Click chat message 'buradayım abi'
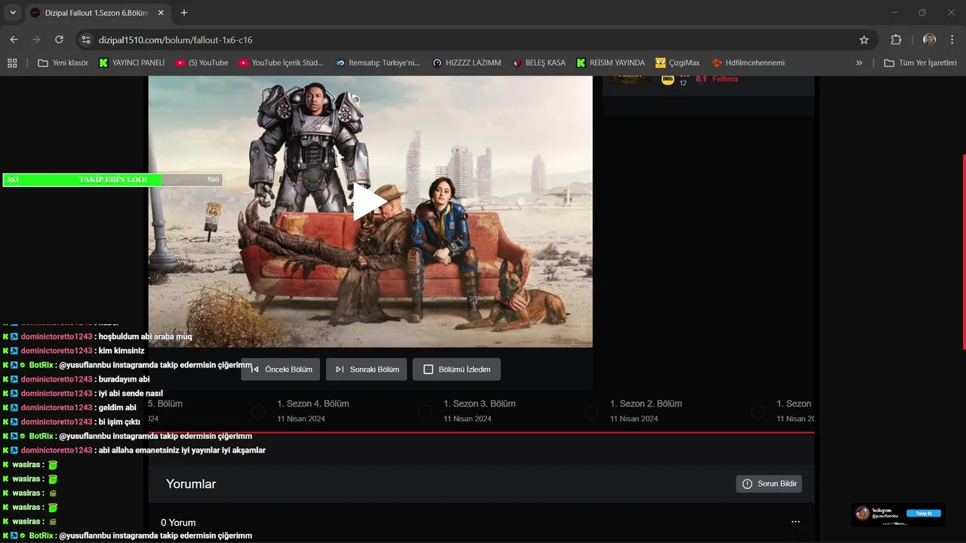Image resolution: width=966 pixels, height=543 pixels. coord(125,379)
